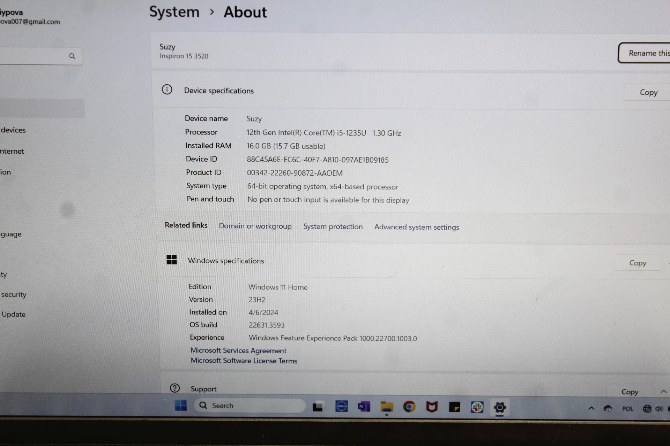Select the language sidebar item
This screenshot has width=670, height=446.
(x=10, y=234)
